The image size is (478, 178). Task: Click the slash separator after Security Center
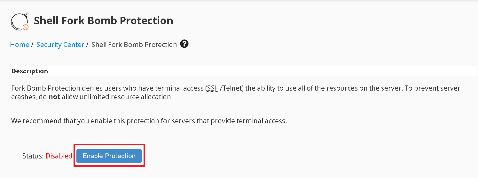[x=87, y=44]
